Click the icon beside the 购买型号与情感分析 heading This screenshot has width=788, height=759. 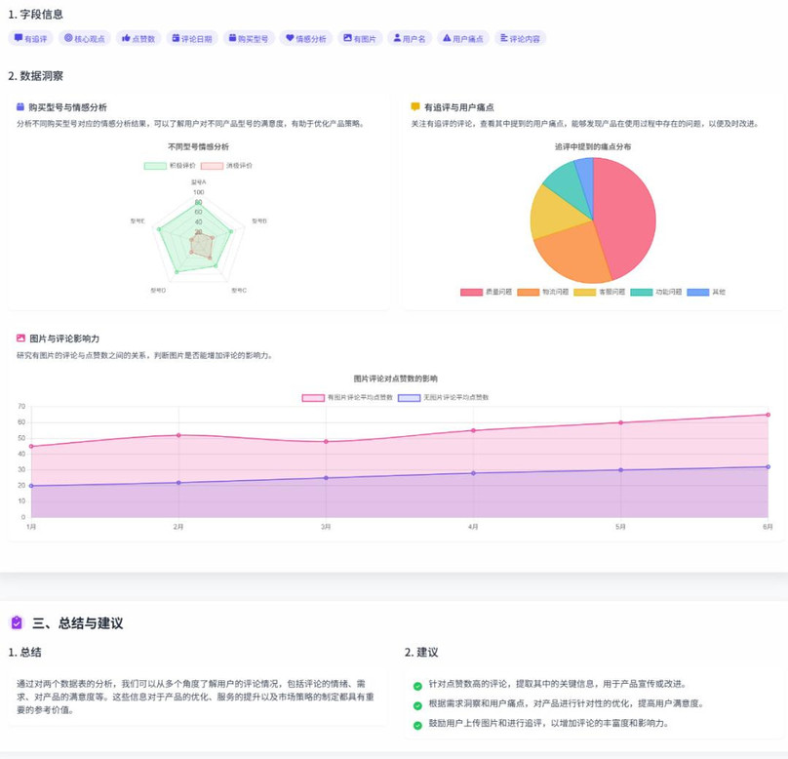click(20, 106)
